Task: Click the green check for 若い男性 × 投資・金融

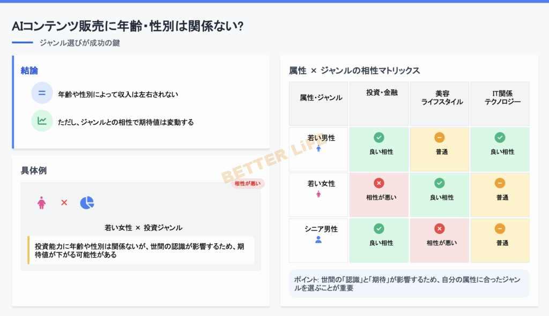Action: click(379, 138)
